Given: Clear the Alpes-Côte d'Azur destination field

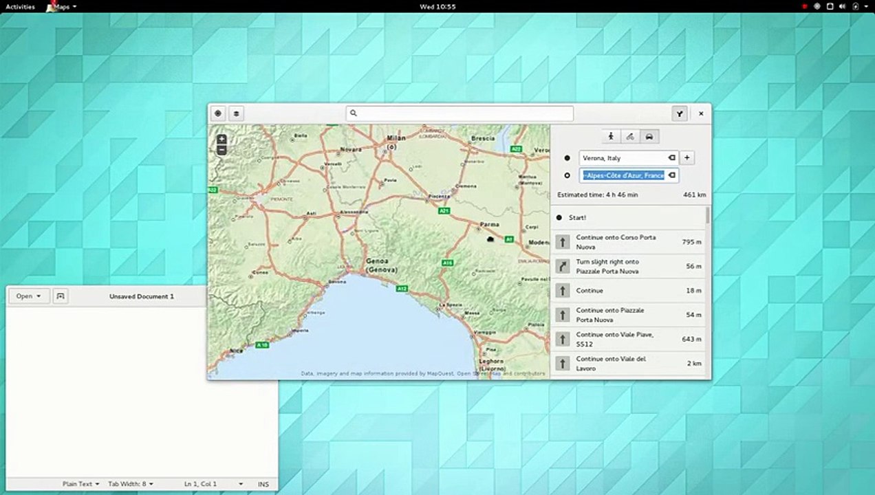Looking at the screenshot, I should (672, 175).
